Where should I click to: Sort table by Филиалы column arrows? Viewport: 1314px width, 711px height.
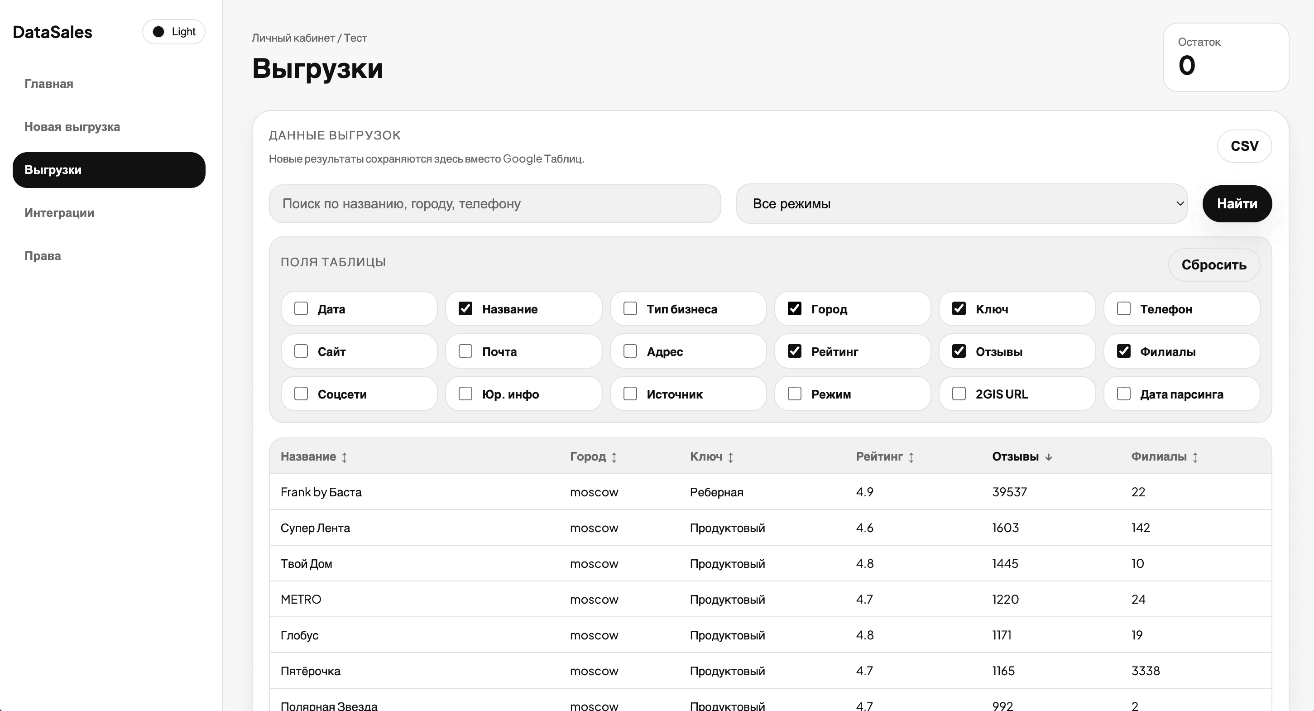point(1194,457)
